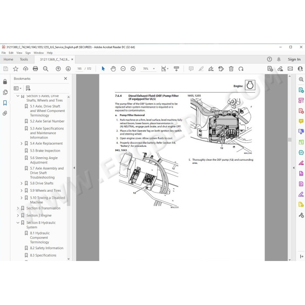Viewport: 305px width, 305px height.
Task: Expand the 5.9 Wheels and Tires bookmark
Action: [x=22, y=191]
